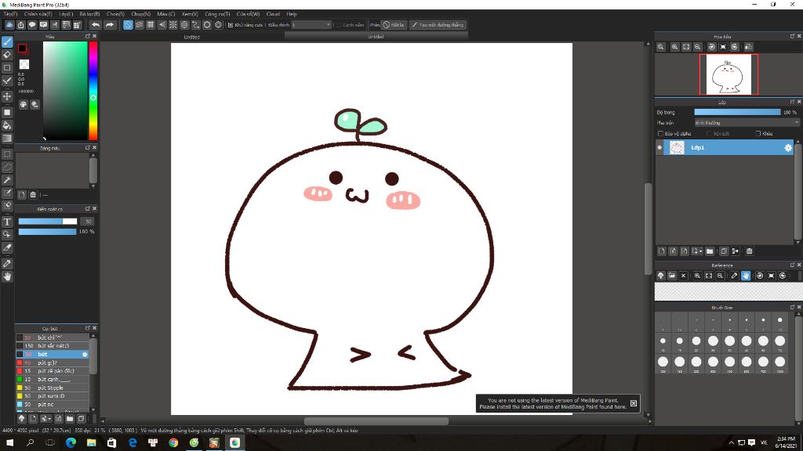Open the Tệp (File) menu
Screen dimensions: 803x451
10,14
